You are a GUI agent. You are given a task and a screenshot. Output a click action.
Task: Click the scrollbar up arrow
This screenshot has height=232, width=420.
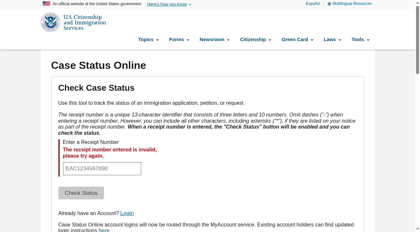pos(417,3)
